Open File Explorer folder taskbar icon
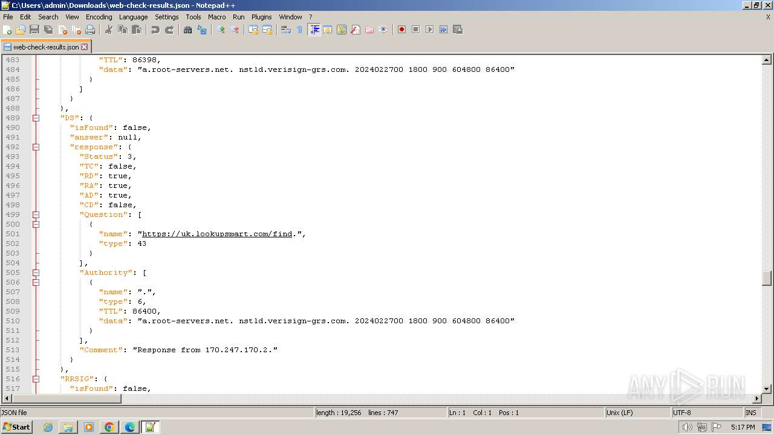The width and height of the screenshot is (774, 435). tap(68, 427)
